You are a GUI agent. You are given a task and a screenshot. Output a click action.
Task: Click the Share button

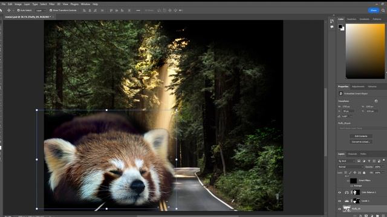(x=374, y=10)
